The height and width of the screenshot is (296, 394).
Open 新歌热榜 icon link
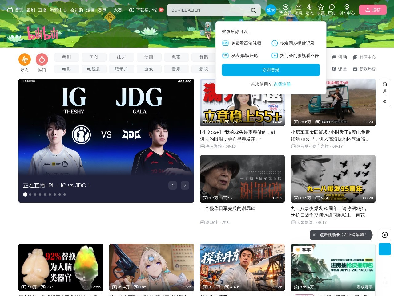point(364,69)
